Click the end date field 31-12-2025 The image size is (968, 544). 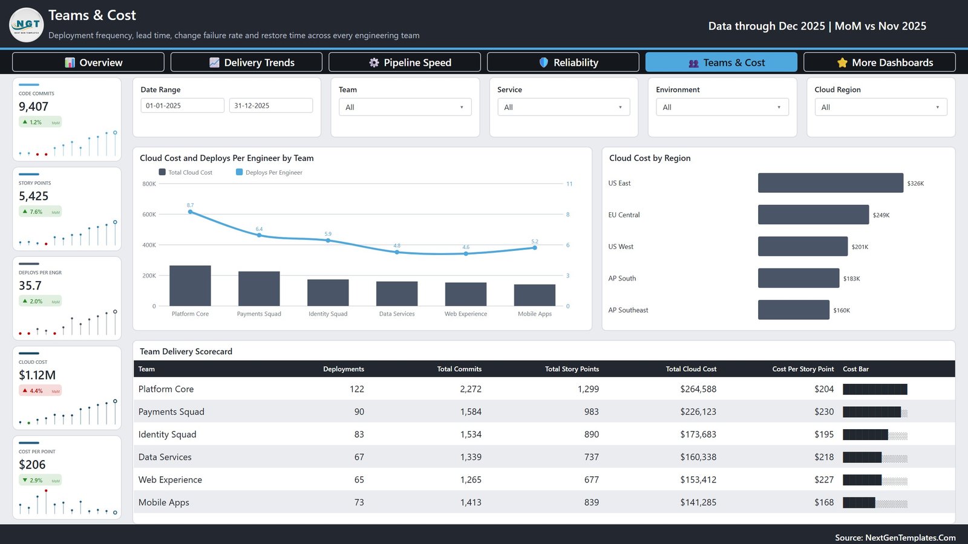[271, 105]
